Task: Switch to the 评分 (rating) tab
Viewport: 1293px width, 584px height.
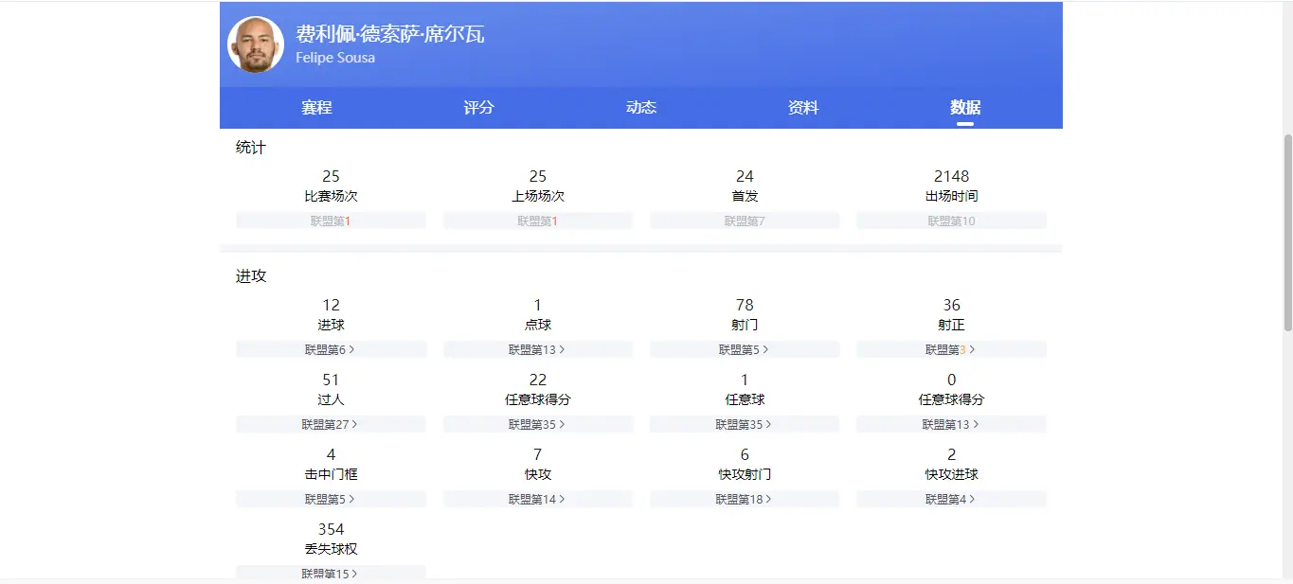Action: 477,107
